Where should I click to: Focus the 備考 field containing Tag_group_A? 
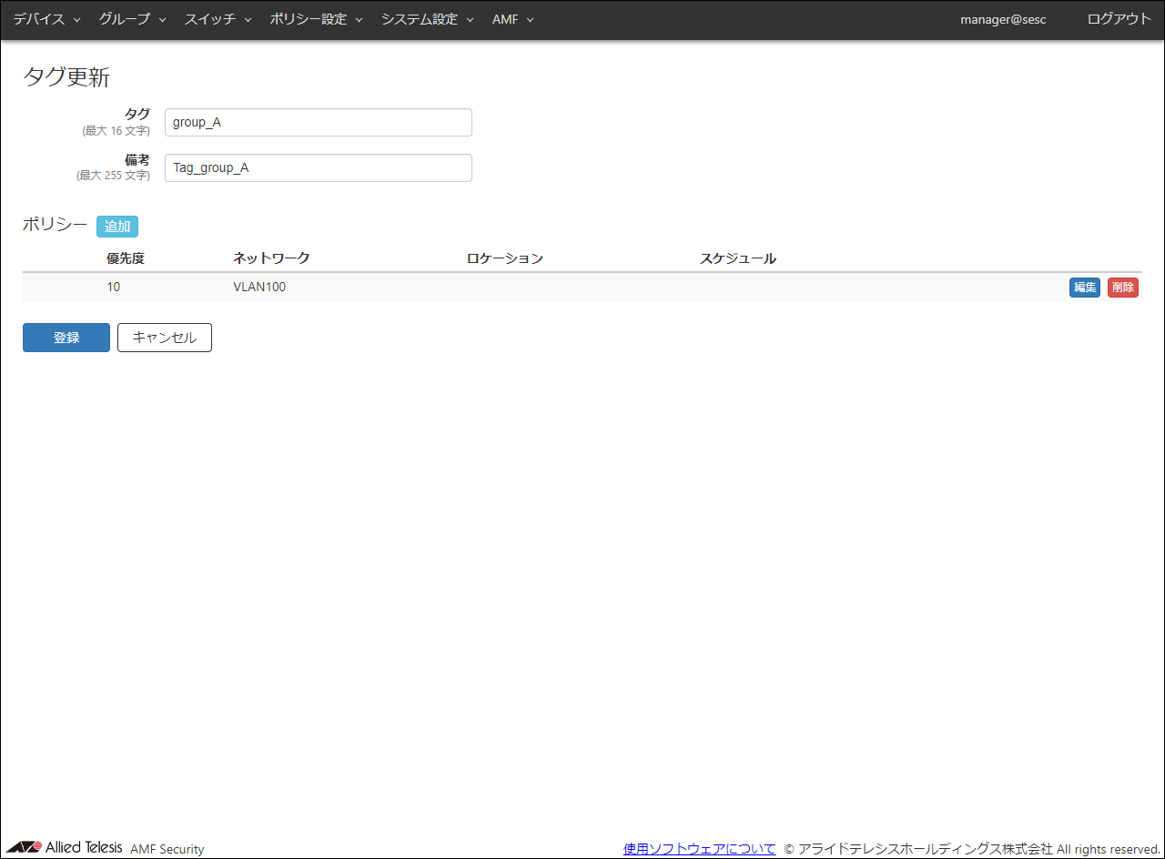(x=318, y=168)
